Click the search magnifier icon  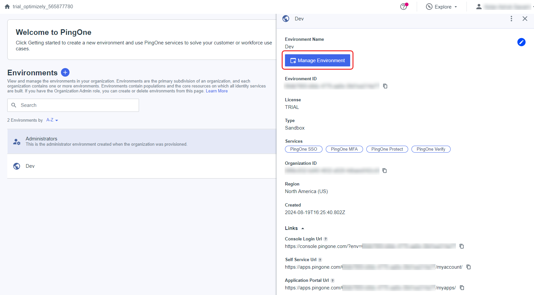(x=14, y=105)
